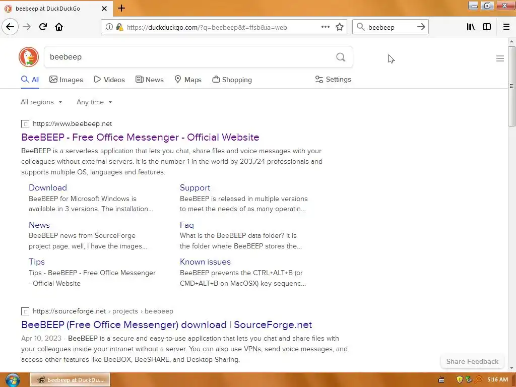Click sourceforge.net projects beebeep URL
516x387 pixels.
pyautogui.click(x=103, y=311)
